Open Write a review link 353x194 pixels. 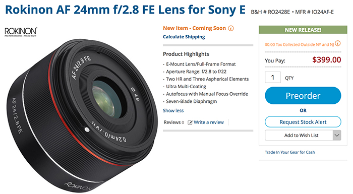209,122
